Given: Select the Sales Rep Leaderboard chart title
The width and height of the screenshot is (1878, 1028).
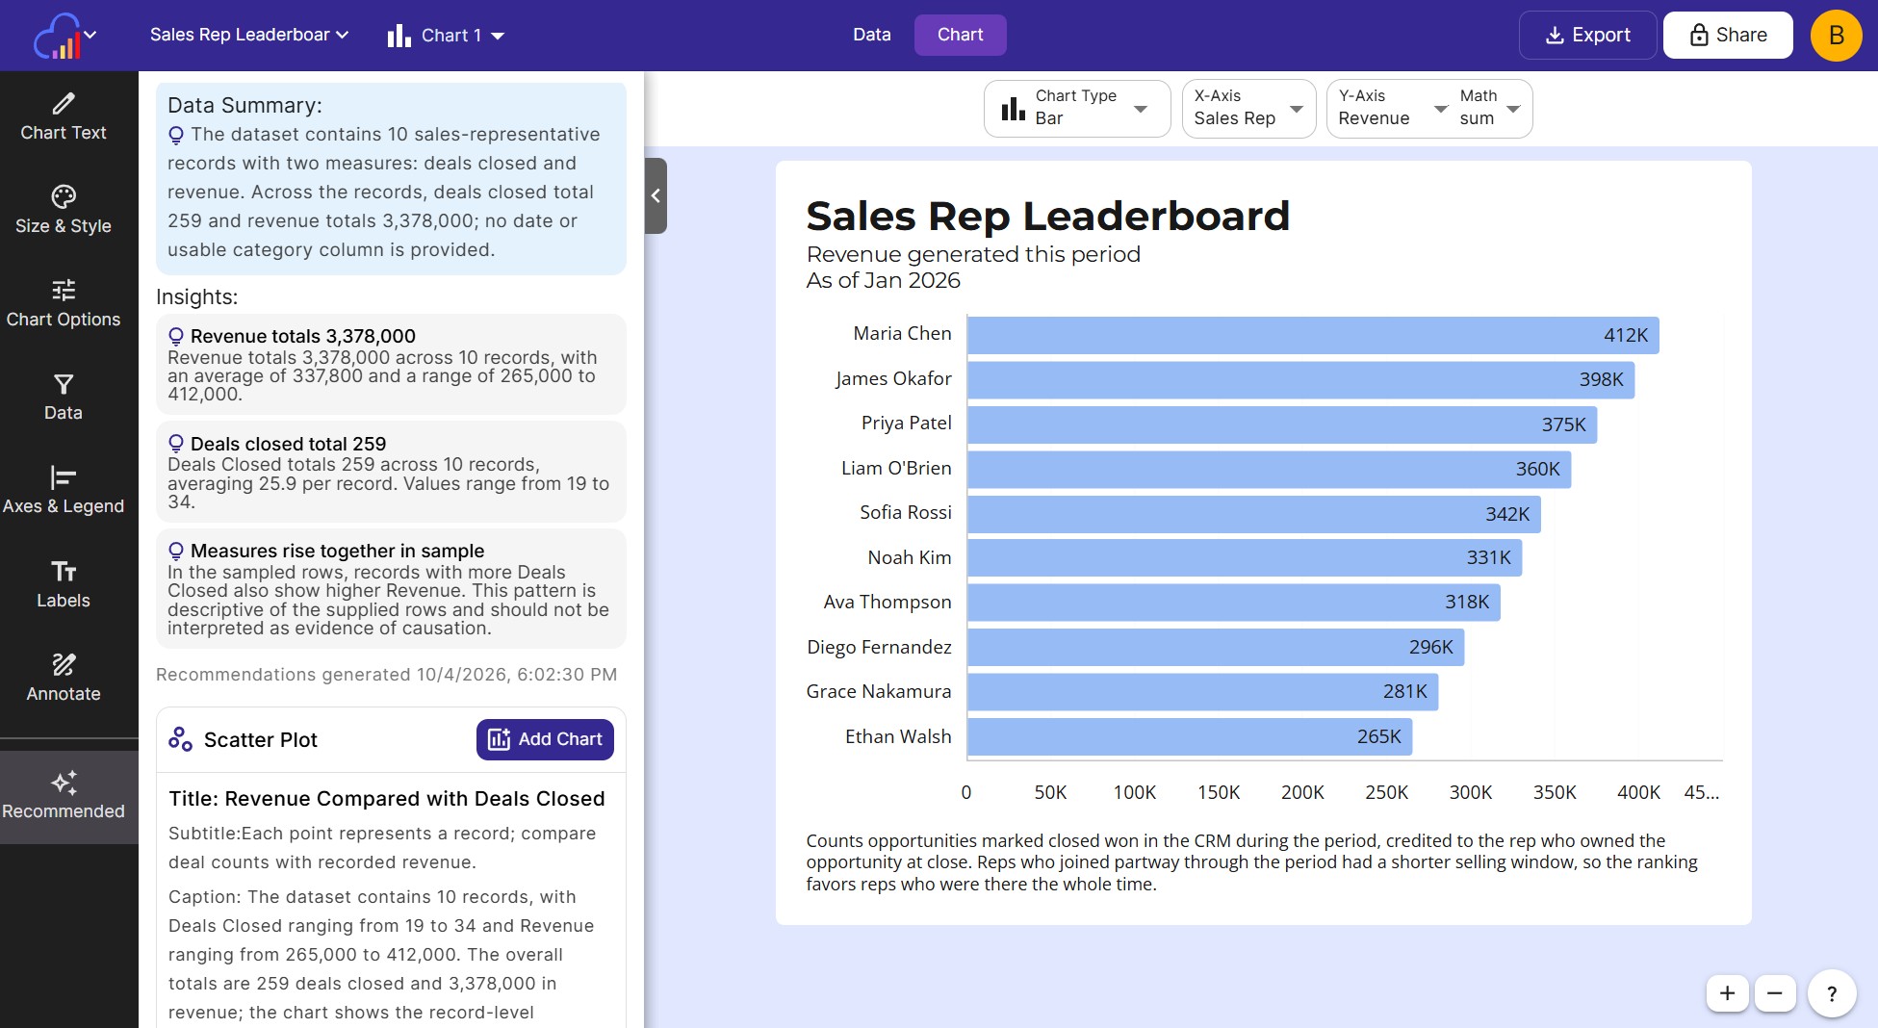Looking at the screenshot, I should tap(1047, 216).
